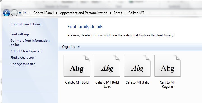This screenshot has width=202, height=103.
Task: Select the Calisto MT Bold Italic font icon
Action: point(107,66)
